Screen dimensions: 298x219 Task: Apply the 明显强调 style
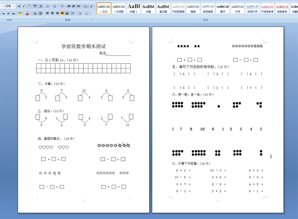pyautogui.click(x=208, y=8)
